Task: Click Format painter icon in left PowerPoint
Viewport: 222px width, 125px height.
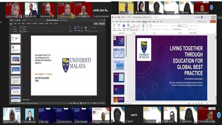Action: [15, 31]
